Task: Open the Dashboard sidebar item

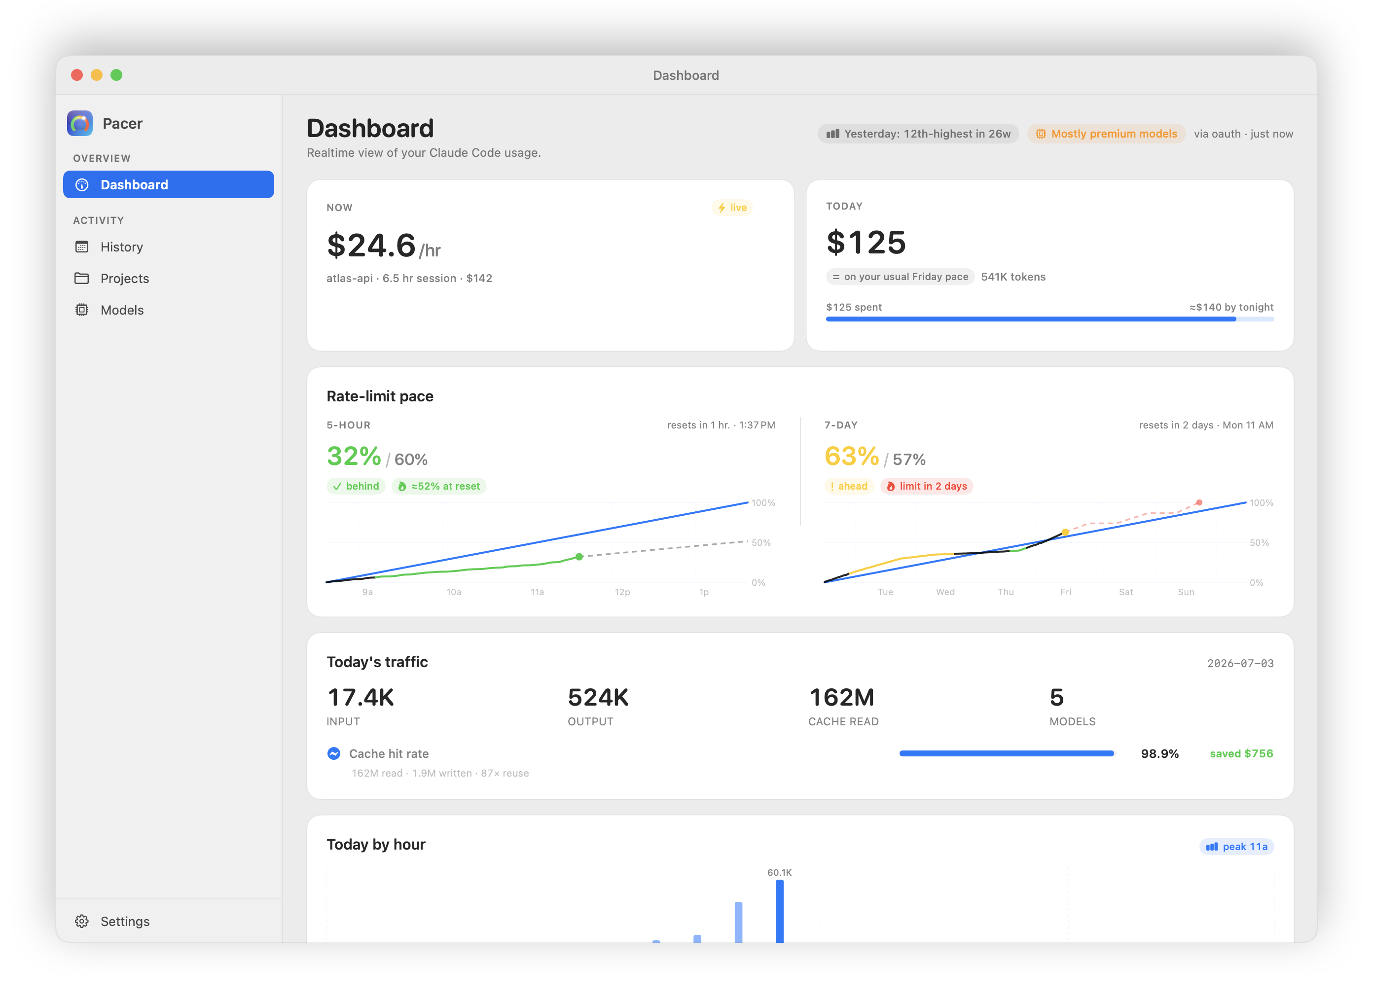Action: tap(168, 184)
